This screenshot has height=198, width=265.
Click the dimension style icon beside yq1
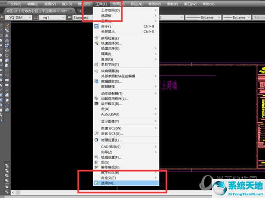click(x=36, y=17)
